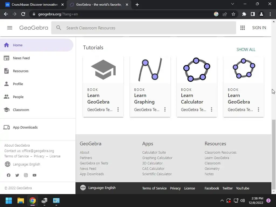Click the browser address bar URL

[58, 14]
